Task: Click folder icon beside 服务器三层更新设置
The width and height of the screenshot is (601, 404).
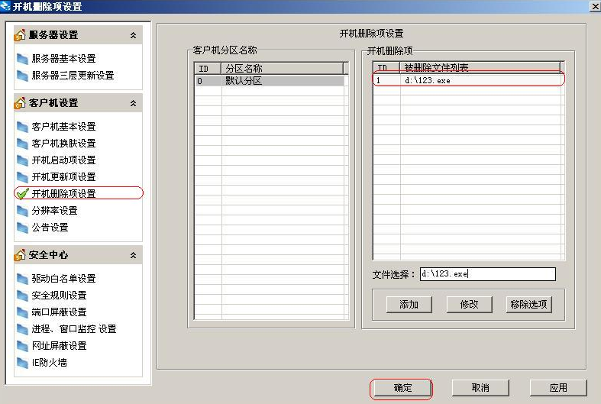Action: (x=22, y=76)
